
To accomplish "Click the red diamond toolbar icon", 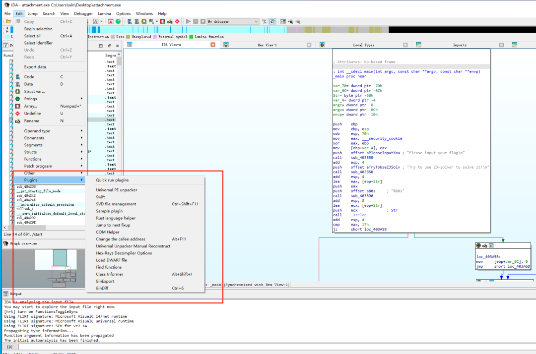I will [x=177, y=21].
